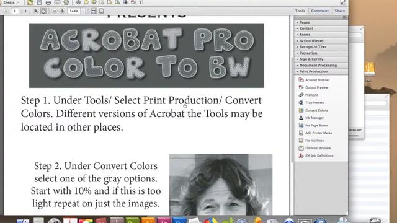Screen dimensions: 397x223
Task: Click the Save floppy disk icon
Action: (x=39, y=2)
